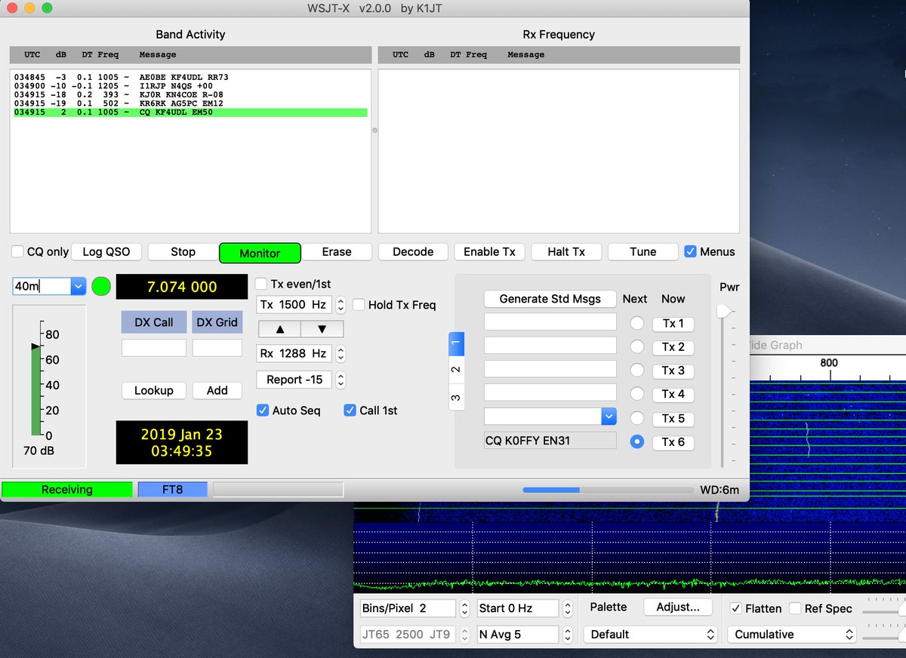Adjust the N Avg 5 stepper
906x658 pixels.
click(566, 635)
